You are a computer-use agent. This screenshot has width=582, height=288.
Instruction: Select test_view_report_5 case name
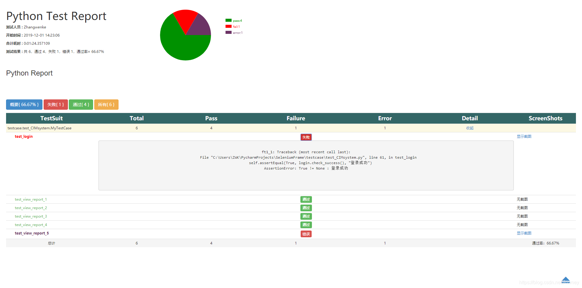click(x=32, y=233)
